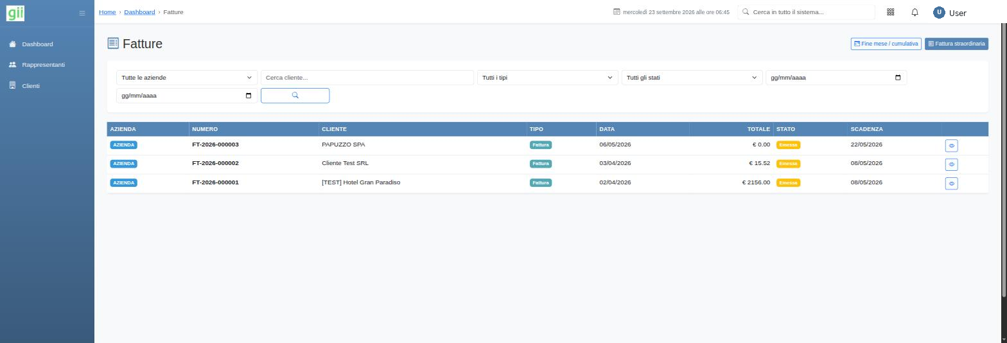Click invoice number FT-2026-000002

(x=215, y=163)
